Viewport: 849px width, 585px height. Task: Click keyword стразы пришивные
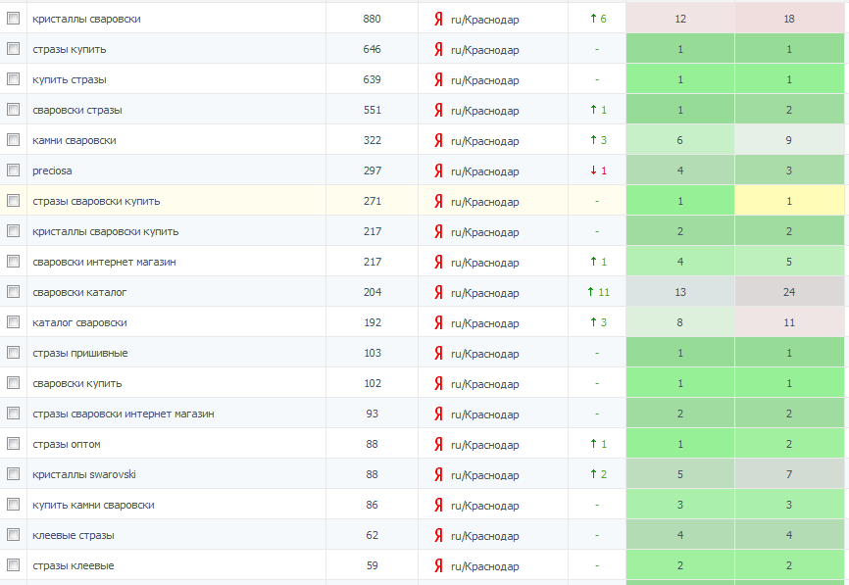(80, 354)
